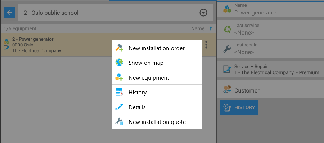This screenshot has height=143, width=324.
Task: Select 'New installation order' from the context menu
Action: [157, 48]
